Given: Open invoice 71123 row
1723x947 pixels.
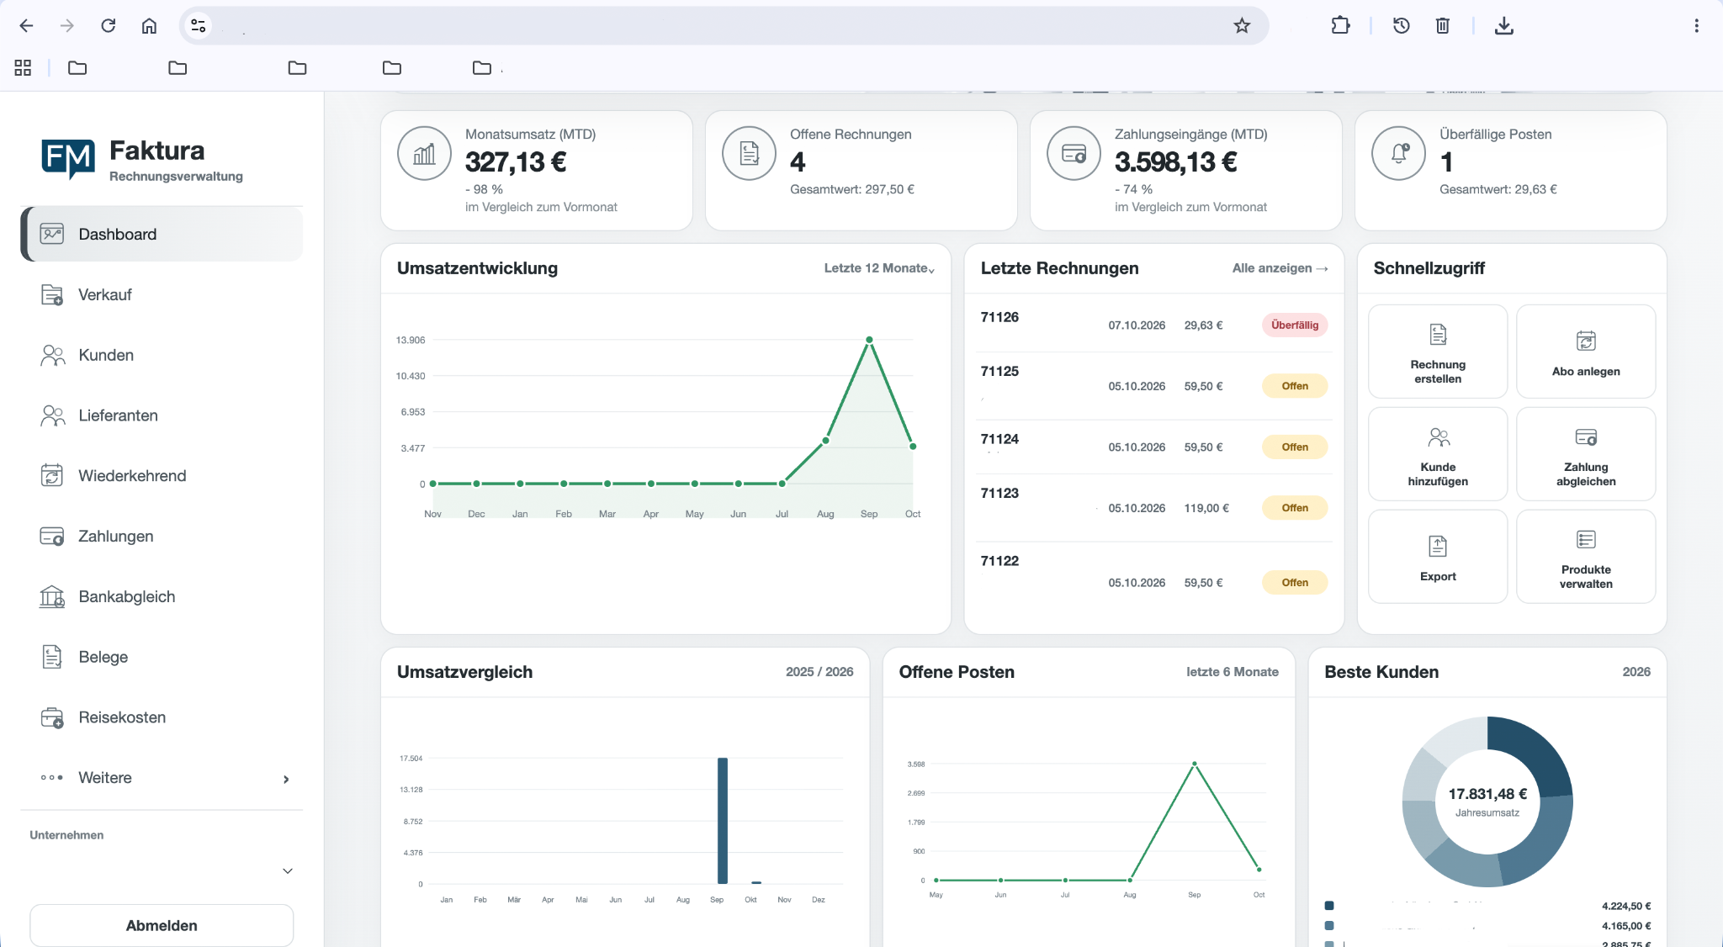Looking at the screenshot, I should click(x=1153, y=508).
